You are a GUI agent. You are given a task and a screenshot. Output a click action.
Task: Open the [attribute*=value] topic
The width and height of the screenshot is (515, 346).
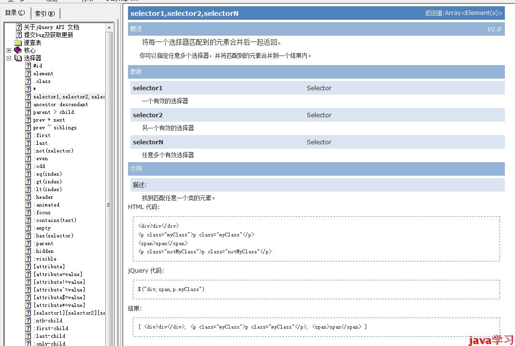point(59,305)
